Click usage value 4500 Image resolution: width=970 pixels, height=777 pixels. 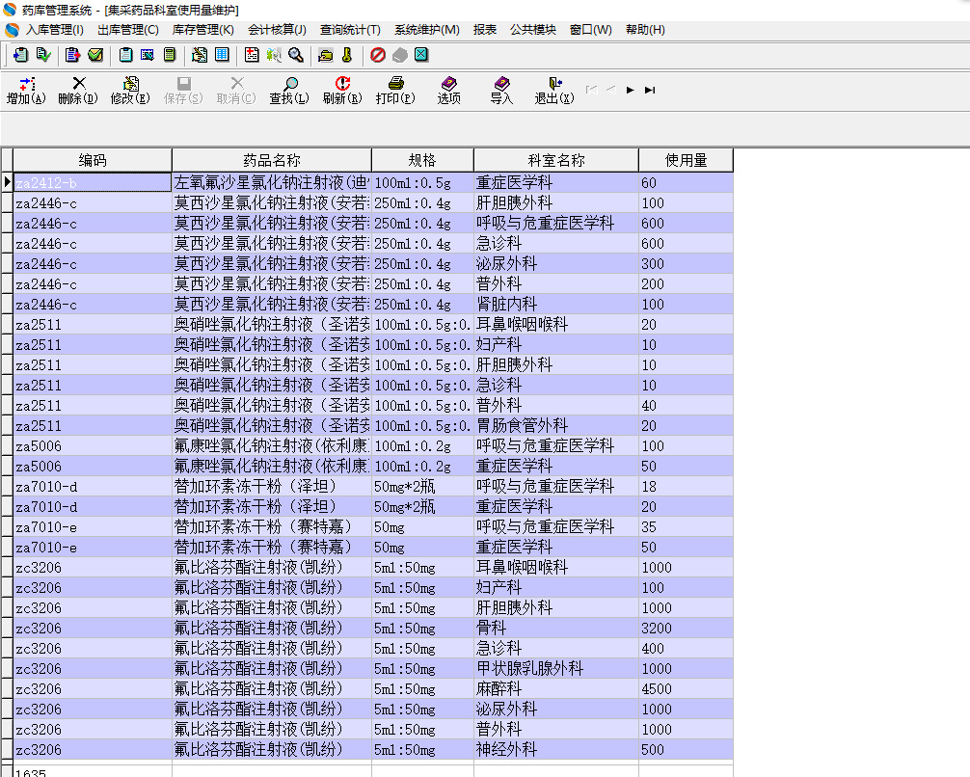click(687, 688)
